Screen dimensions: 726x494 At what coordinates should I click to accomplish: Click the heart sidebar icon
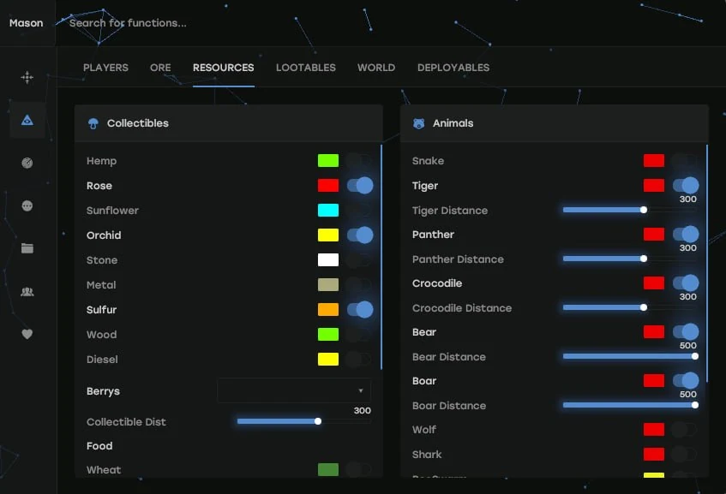27,334
